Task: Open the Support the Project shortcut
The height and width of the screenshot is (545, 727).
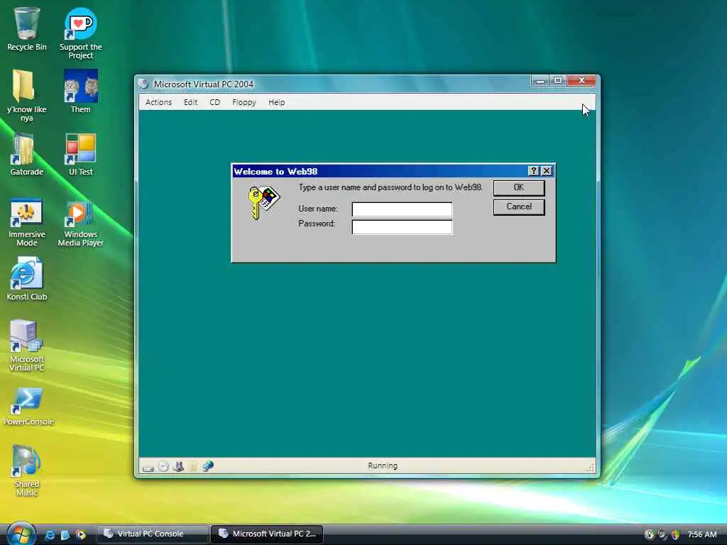Action: coord(81,33)
